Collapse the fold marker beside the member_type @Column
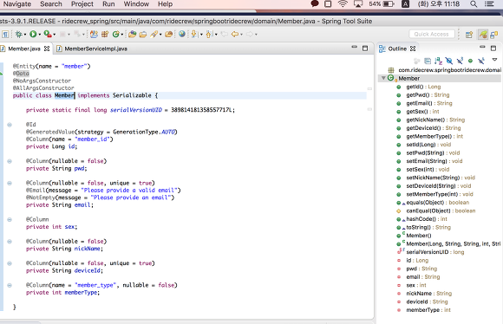503x324 pixels. pyautogui.click(x=10, y=285)
